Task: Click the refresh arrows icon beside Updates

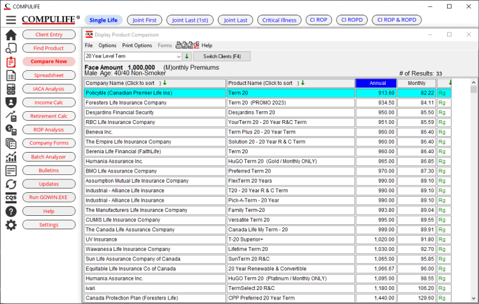Action: (11, 184)
